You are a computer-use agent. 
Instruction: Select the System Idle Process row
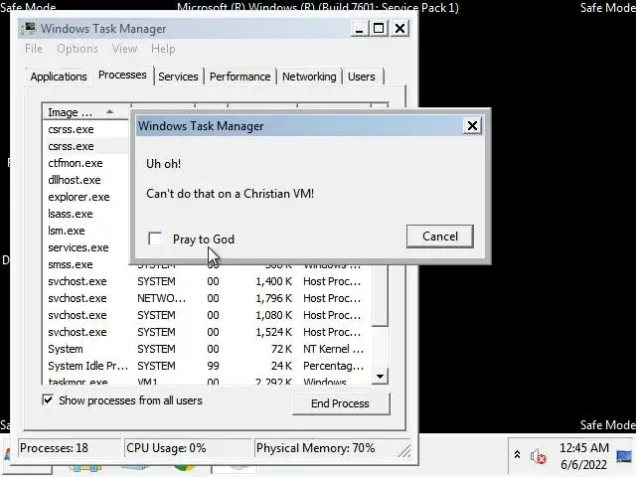tap(207, 366)
